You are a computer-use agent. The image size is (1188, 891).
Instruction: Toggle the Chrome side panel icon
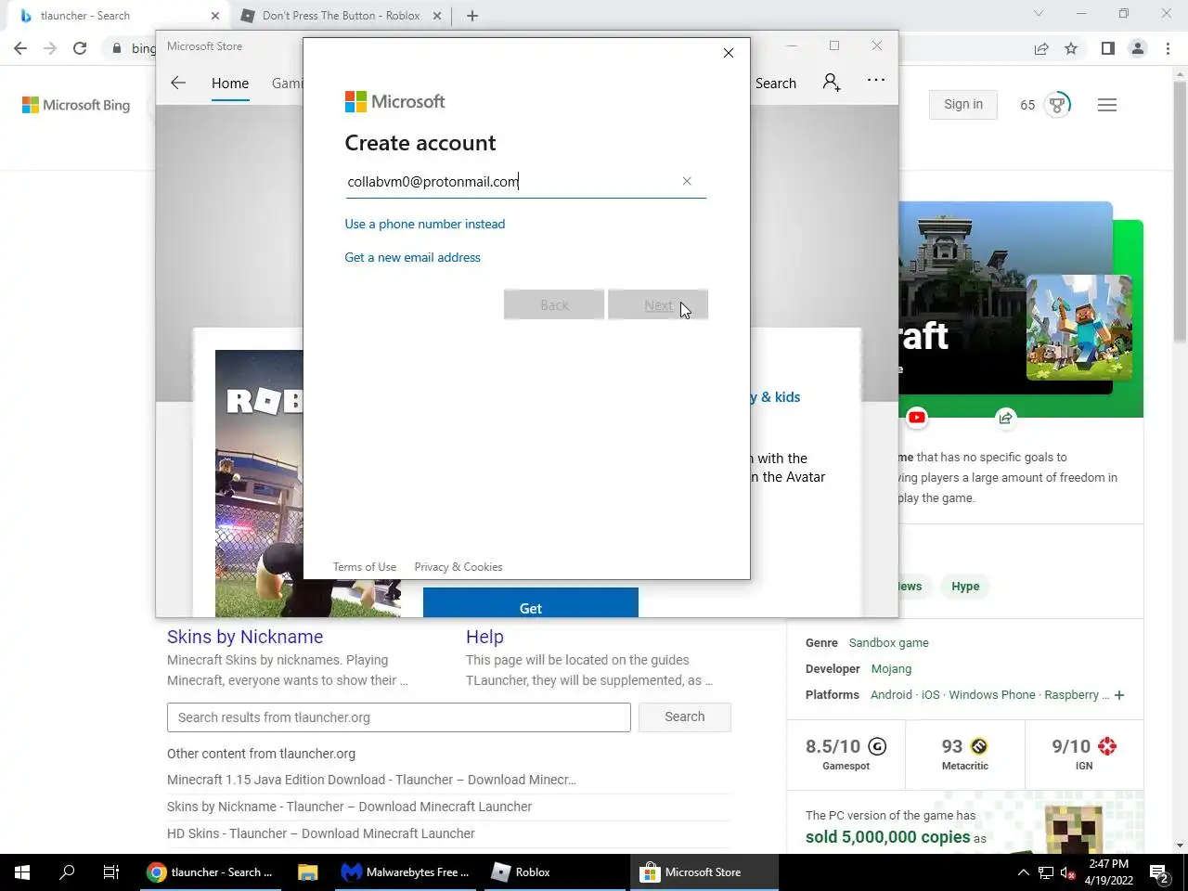pos(1107,48)
